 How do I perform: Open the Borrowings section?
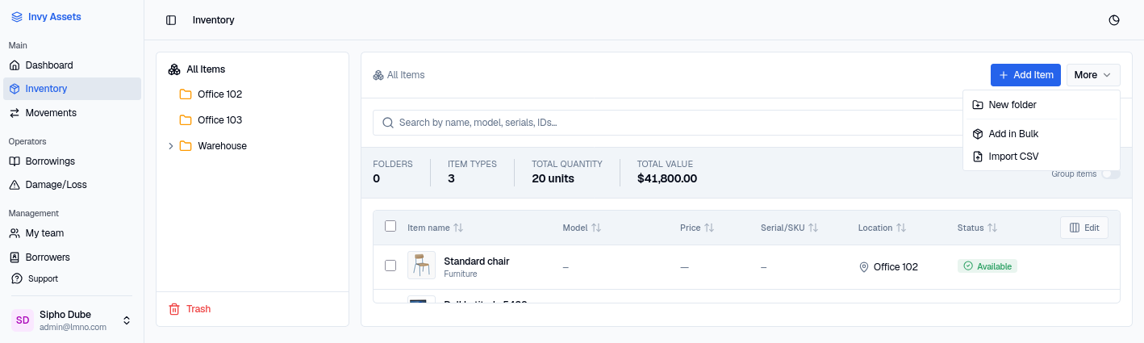coord(72,161)
